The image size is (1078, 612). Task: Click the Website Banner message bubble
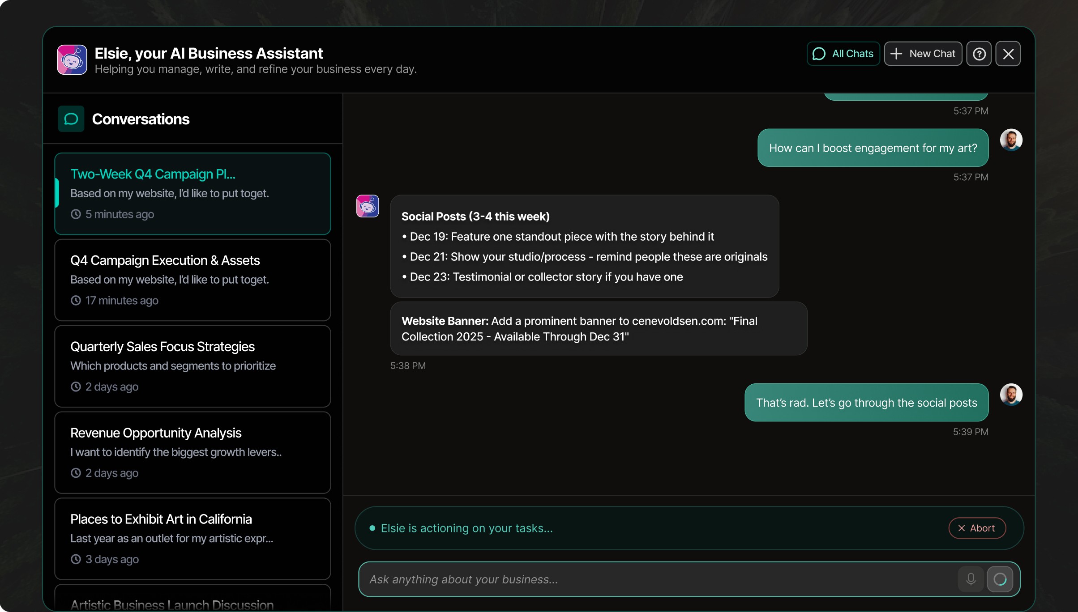click(x=598, y=329)
